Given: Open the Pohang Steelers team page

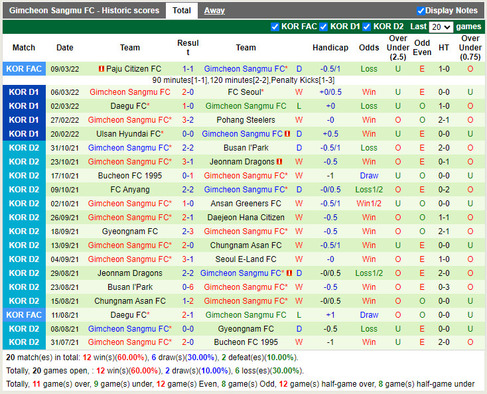Looking at the screenshot, I should tap(245, 120).
